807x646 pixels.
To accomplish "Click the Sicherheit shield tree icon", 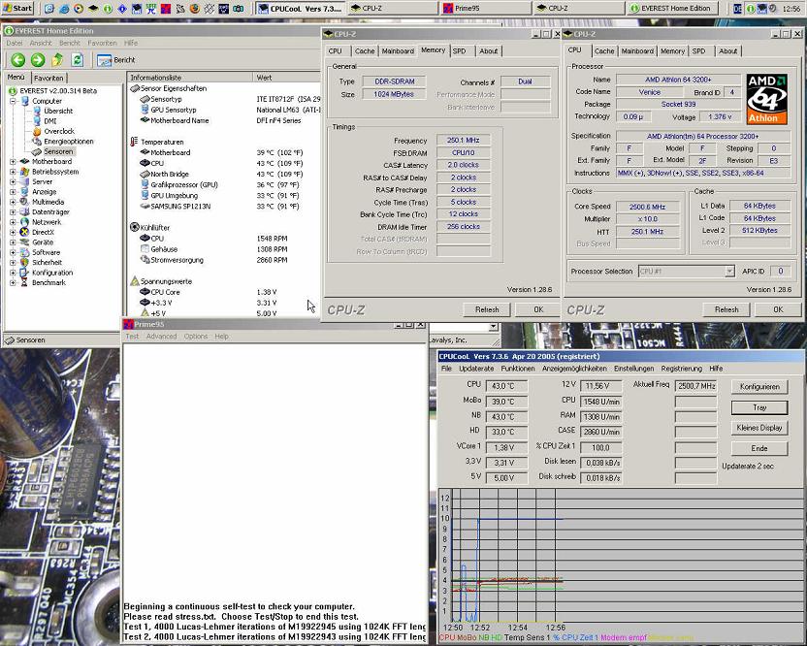I will [24, 262].
